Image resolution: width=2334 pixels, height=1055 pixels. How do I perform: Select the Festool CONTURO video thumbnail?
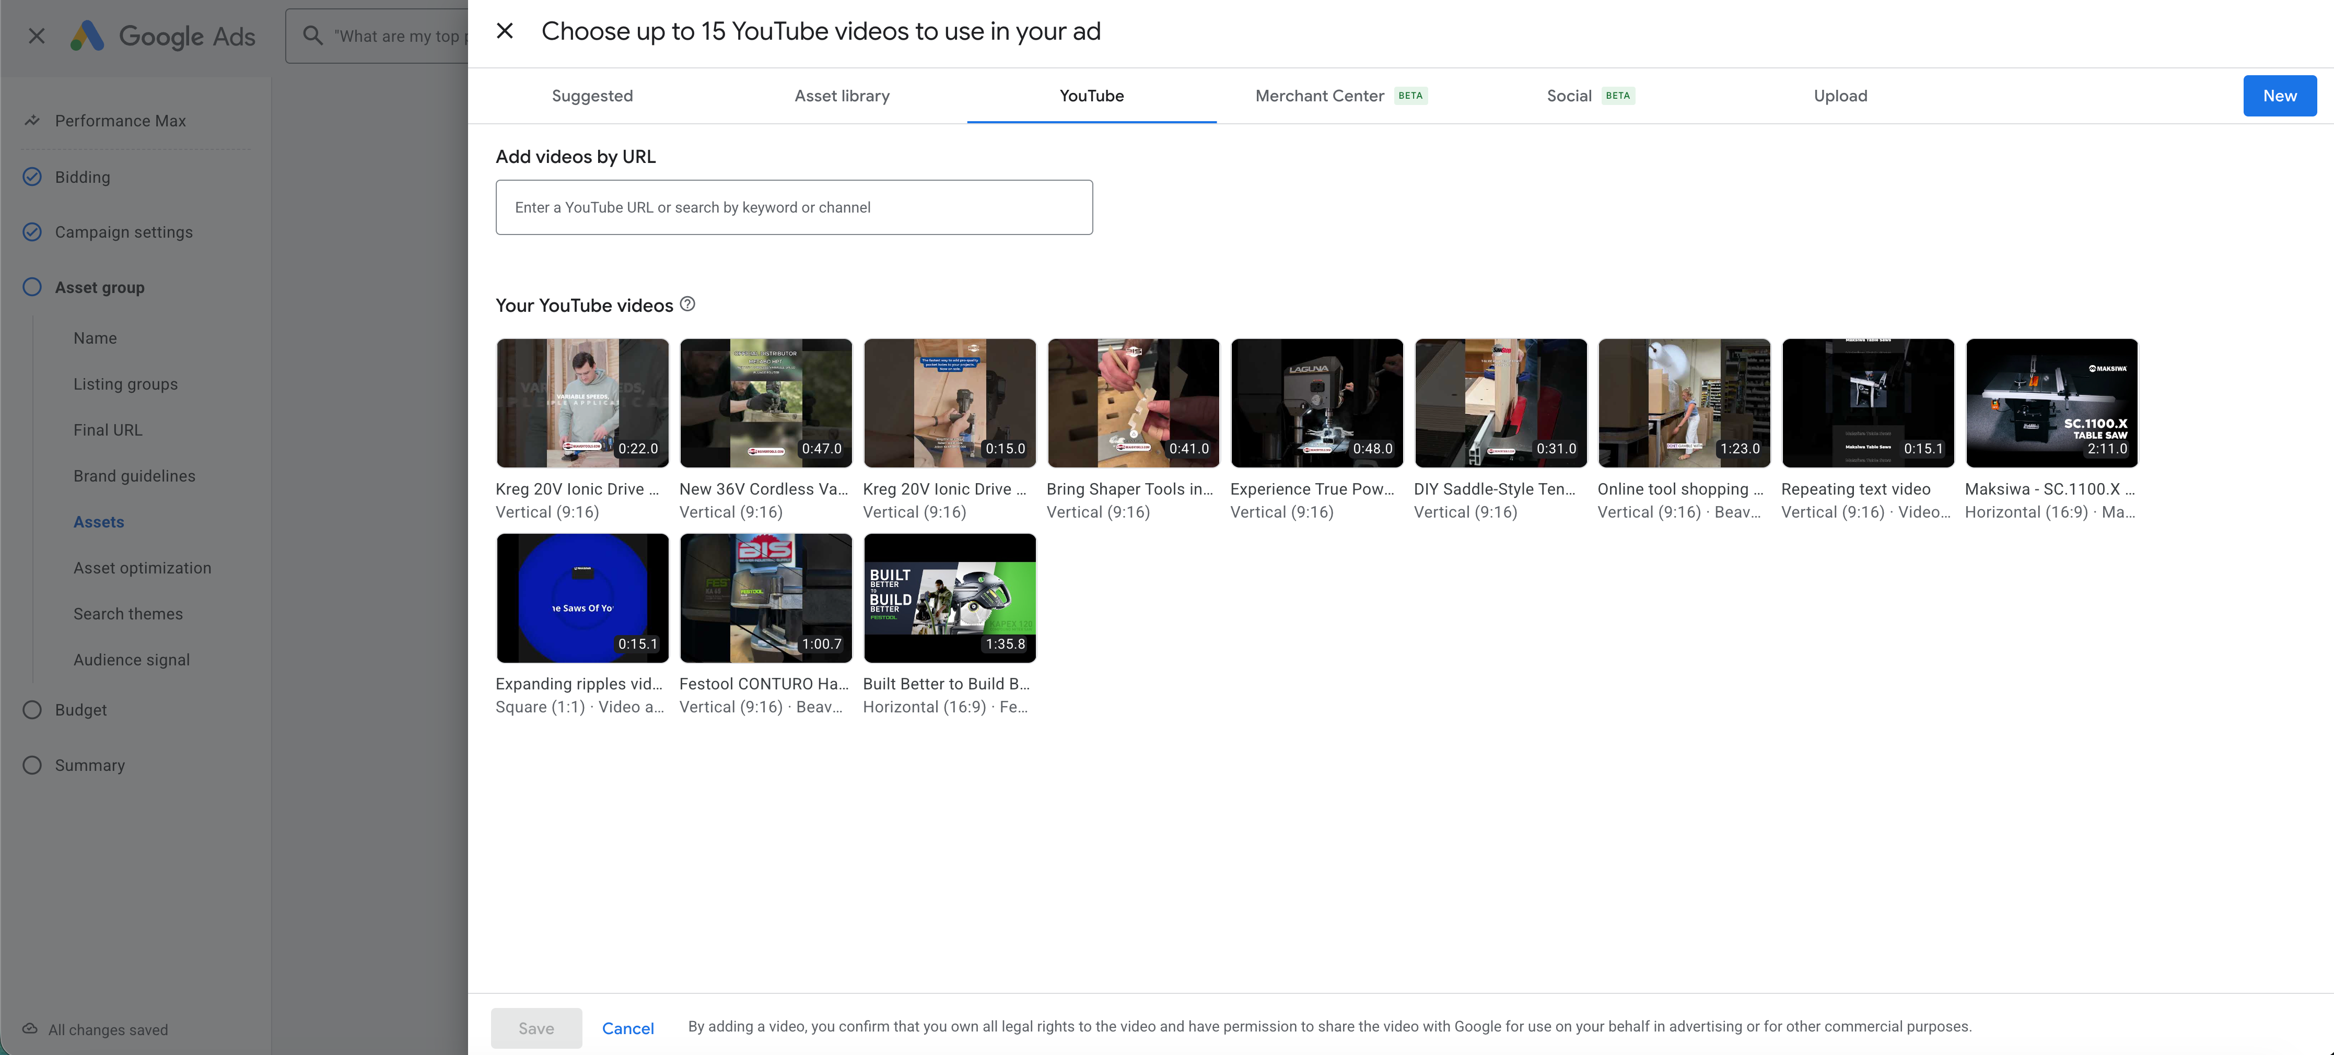point(766,597)
